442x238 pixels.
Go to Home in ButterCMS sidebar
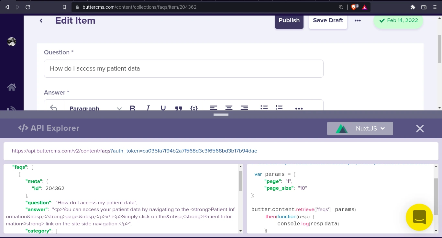[x=12, y=87]
